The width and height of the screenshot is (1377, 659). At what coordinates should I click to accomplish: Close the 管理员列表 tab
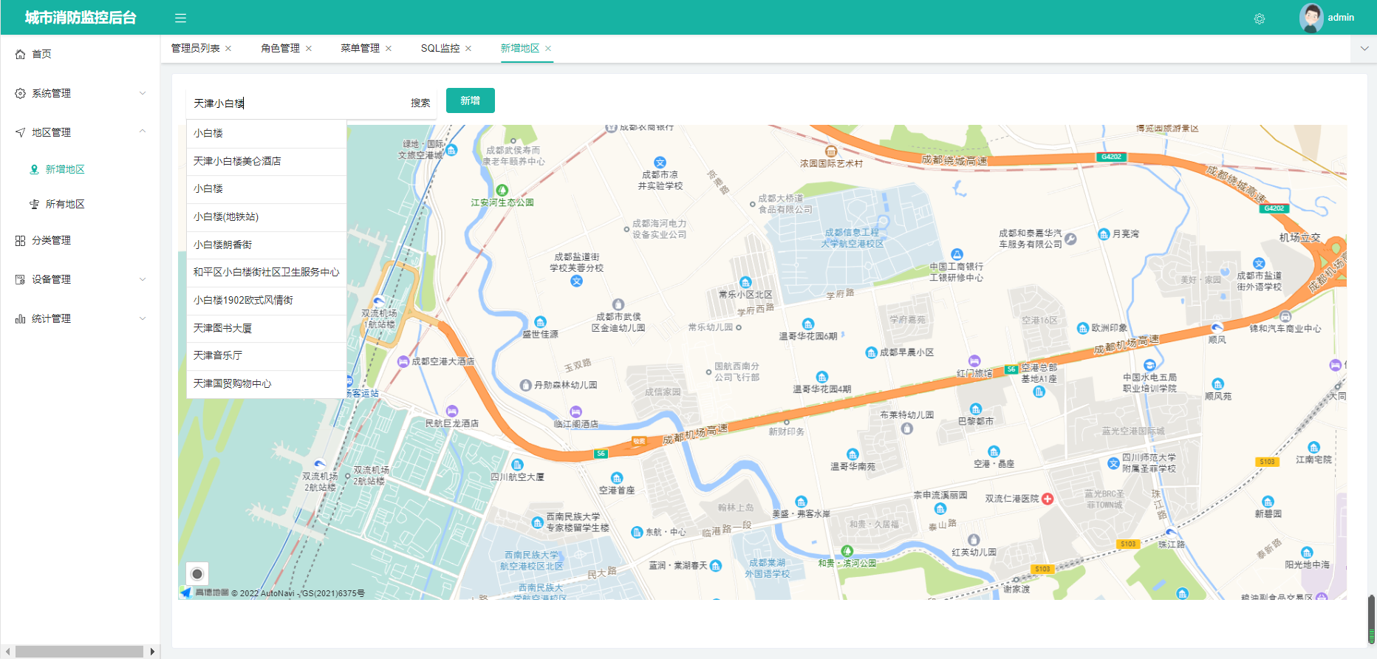click(228, 48)
